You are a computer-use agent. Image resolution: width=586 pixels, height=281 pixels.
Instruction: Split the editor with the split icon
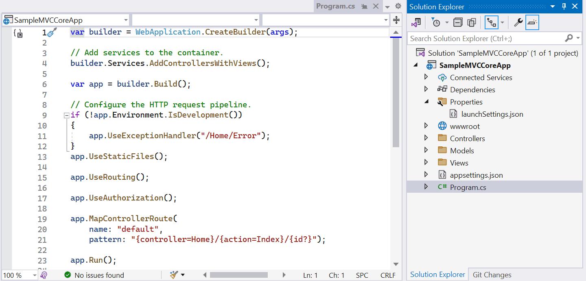(396, 20)
